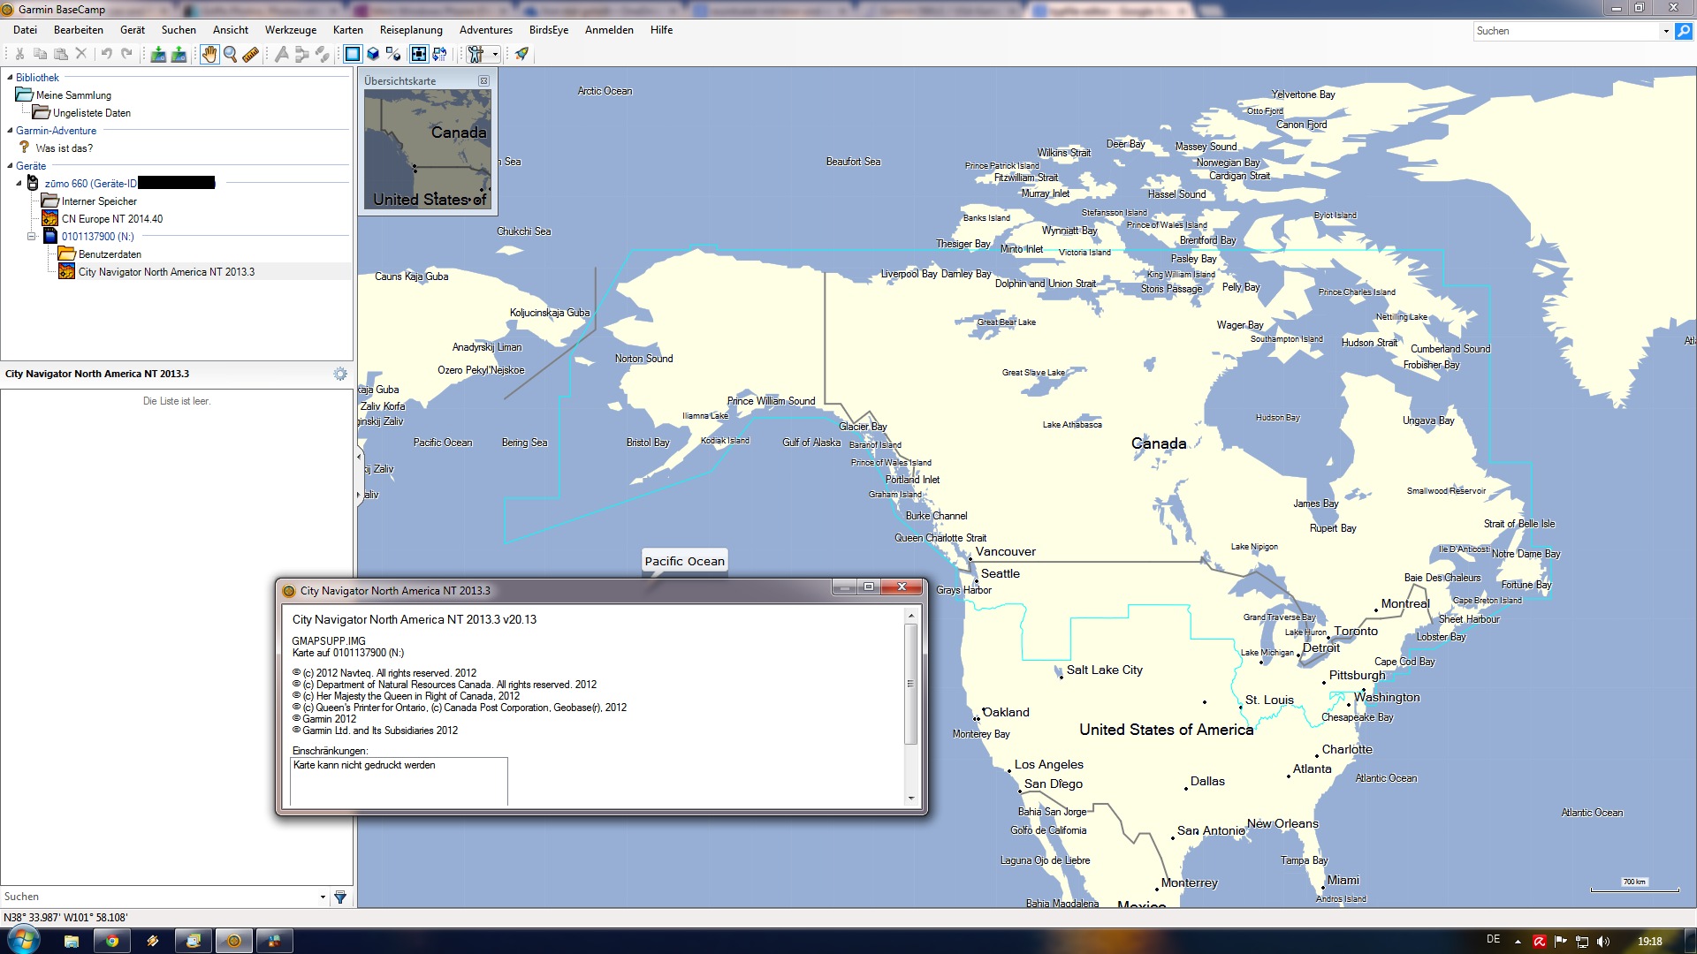Click the dialog vertical scrollbar thumb
Screen dimensions: 1697x954
(910, 684)
